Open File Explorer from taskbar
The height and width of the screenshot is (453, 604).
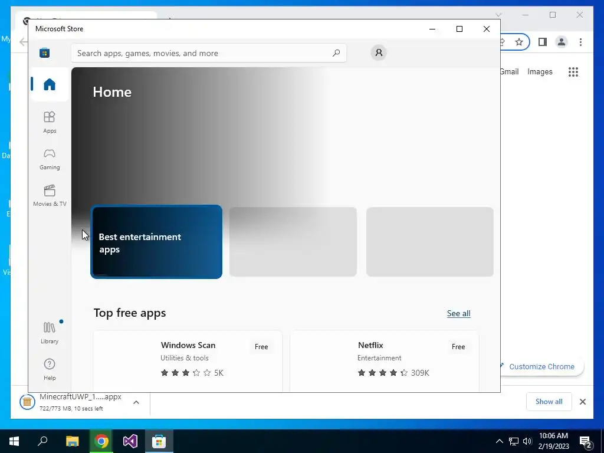72,441
